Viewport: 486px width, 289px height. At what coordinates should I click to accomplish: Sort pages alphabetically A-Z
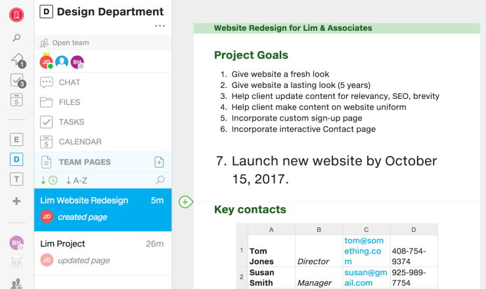click(77, 180)
